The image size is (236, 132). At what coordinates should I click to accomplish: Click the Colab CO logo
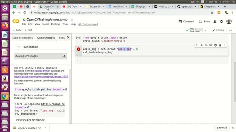click(16, 21)
